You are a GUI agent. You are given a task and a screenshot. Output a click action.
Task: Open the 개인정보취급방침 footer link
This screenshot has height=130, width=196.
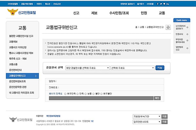click(x=53, y=116)
